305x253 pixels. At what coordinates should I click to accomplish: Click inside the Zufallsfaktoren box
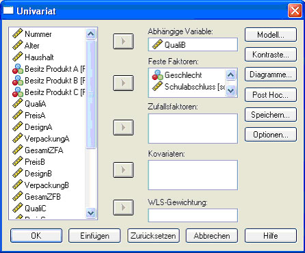(x=193, y=129)
